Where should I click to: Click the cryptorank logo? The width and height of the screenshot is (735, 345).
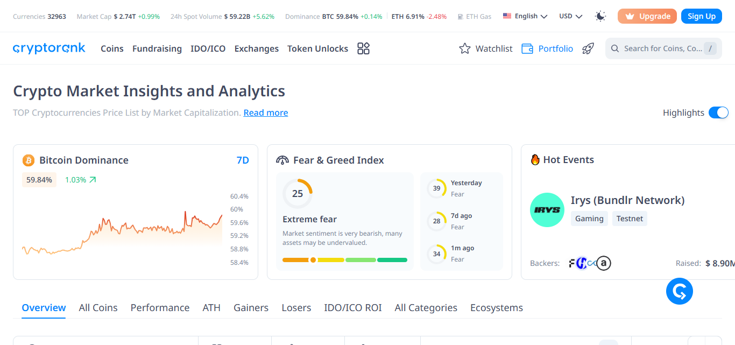tap(49, 48)
